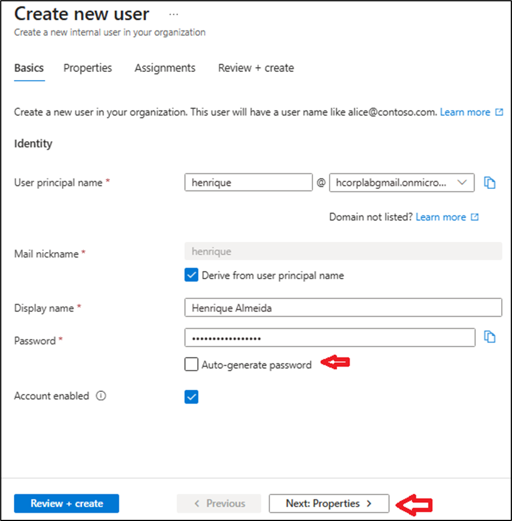Click the Account enabled info icon

101,396
